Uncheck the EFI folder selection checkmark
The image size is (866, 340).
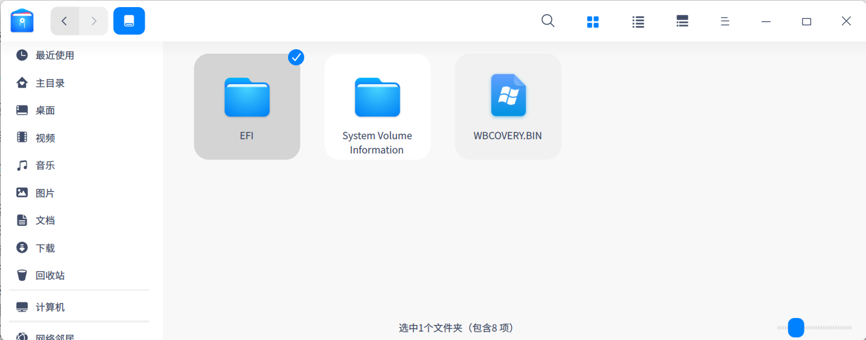pyautogui.click(x=296, y=57)
